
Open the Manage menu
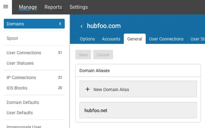click(x=28, y=7)
